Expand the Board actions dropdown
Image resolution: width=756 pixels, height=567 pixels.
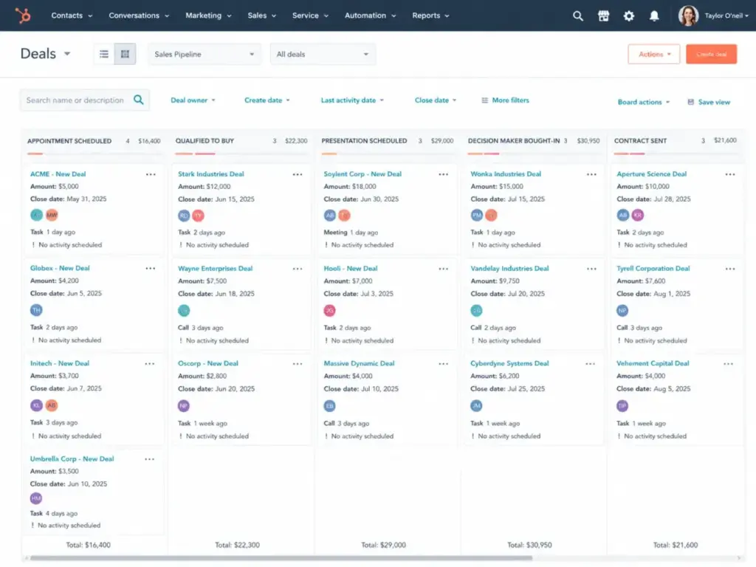tap(644, 102)
